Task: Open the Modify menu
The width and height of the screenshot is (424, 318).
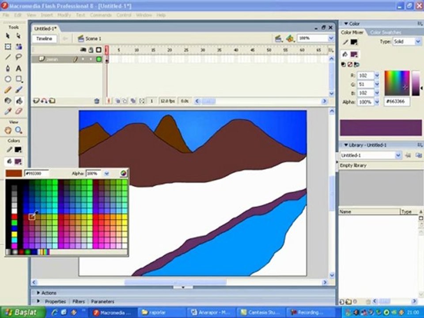Action: [x=64, y=15]
